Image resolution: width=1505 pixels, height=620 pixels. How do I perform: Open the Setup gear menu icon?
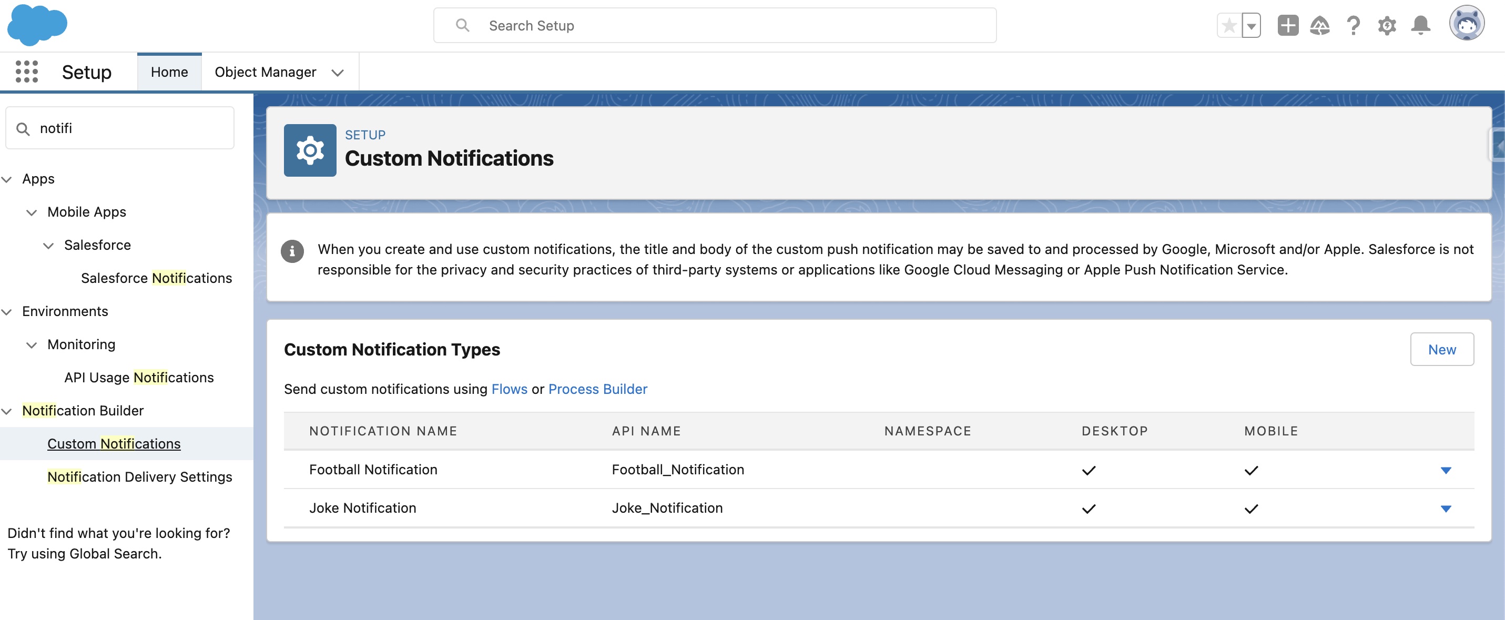[1387, 26]
